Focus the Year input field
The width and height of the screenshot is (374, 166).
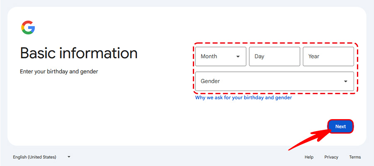click(x=328, y=56)
